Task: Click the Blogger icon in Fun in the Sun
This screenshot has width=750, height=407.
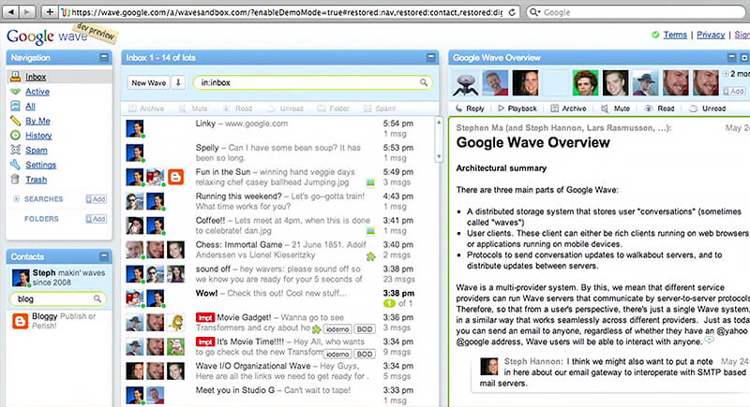Action: pos(175,176)
